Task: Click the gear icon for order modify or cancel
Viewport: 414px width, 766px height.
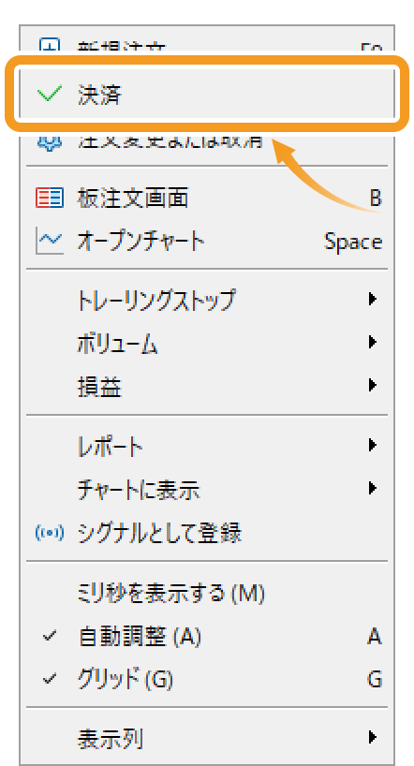Action: click(50, 141)
